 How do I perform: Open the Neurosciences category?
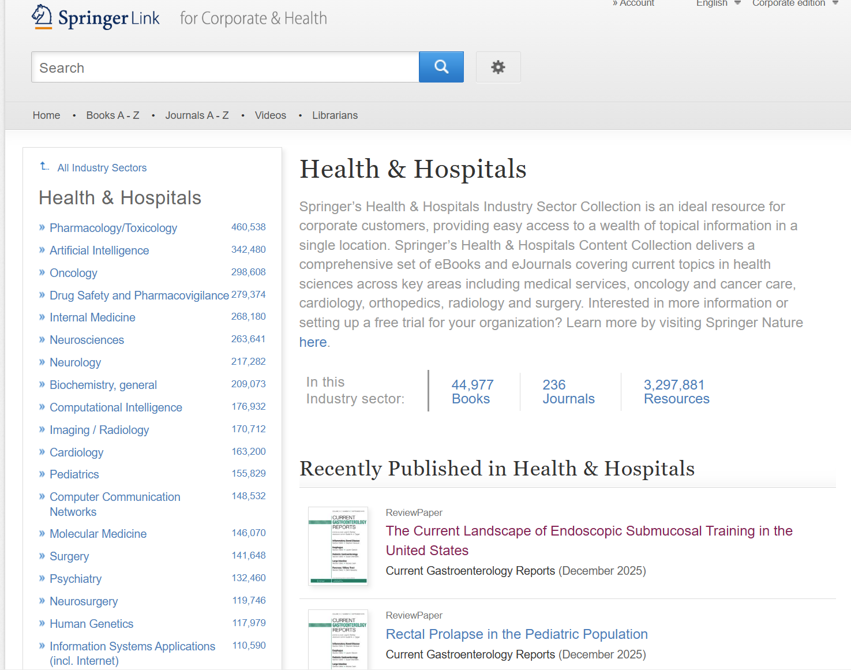pos(87,340)
